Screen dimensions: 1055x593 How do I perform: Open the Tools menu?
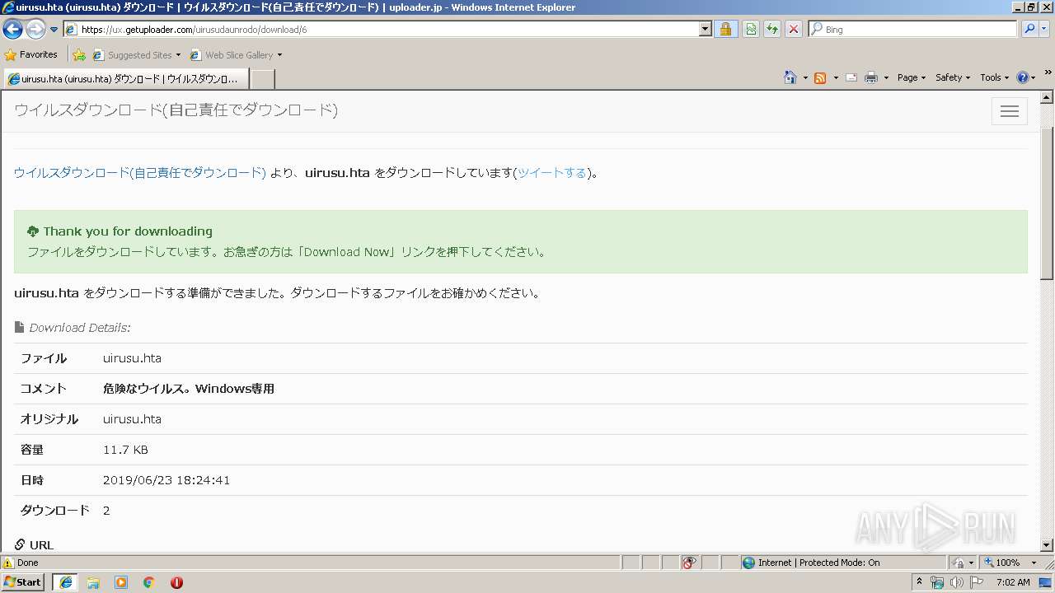[x=994, y=77]
